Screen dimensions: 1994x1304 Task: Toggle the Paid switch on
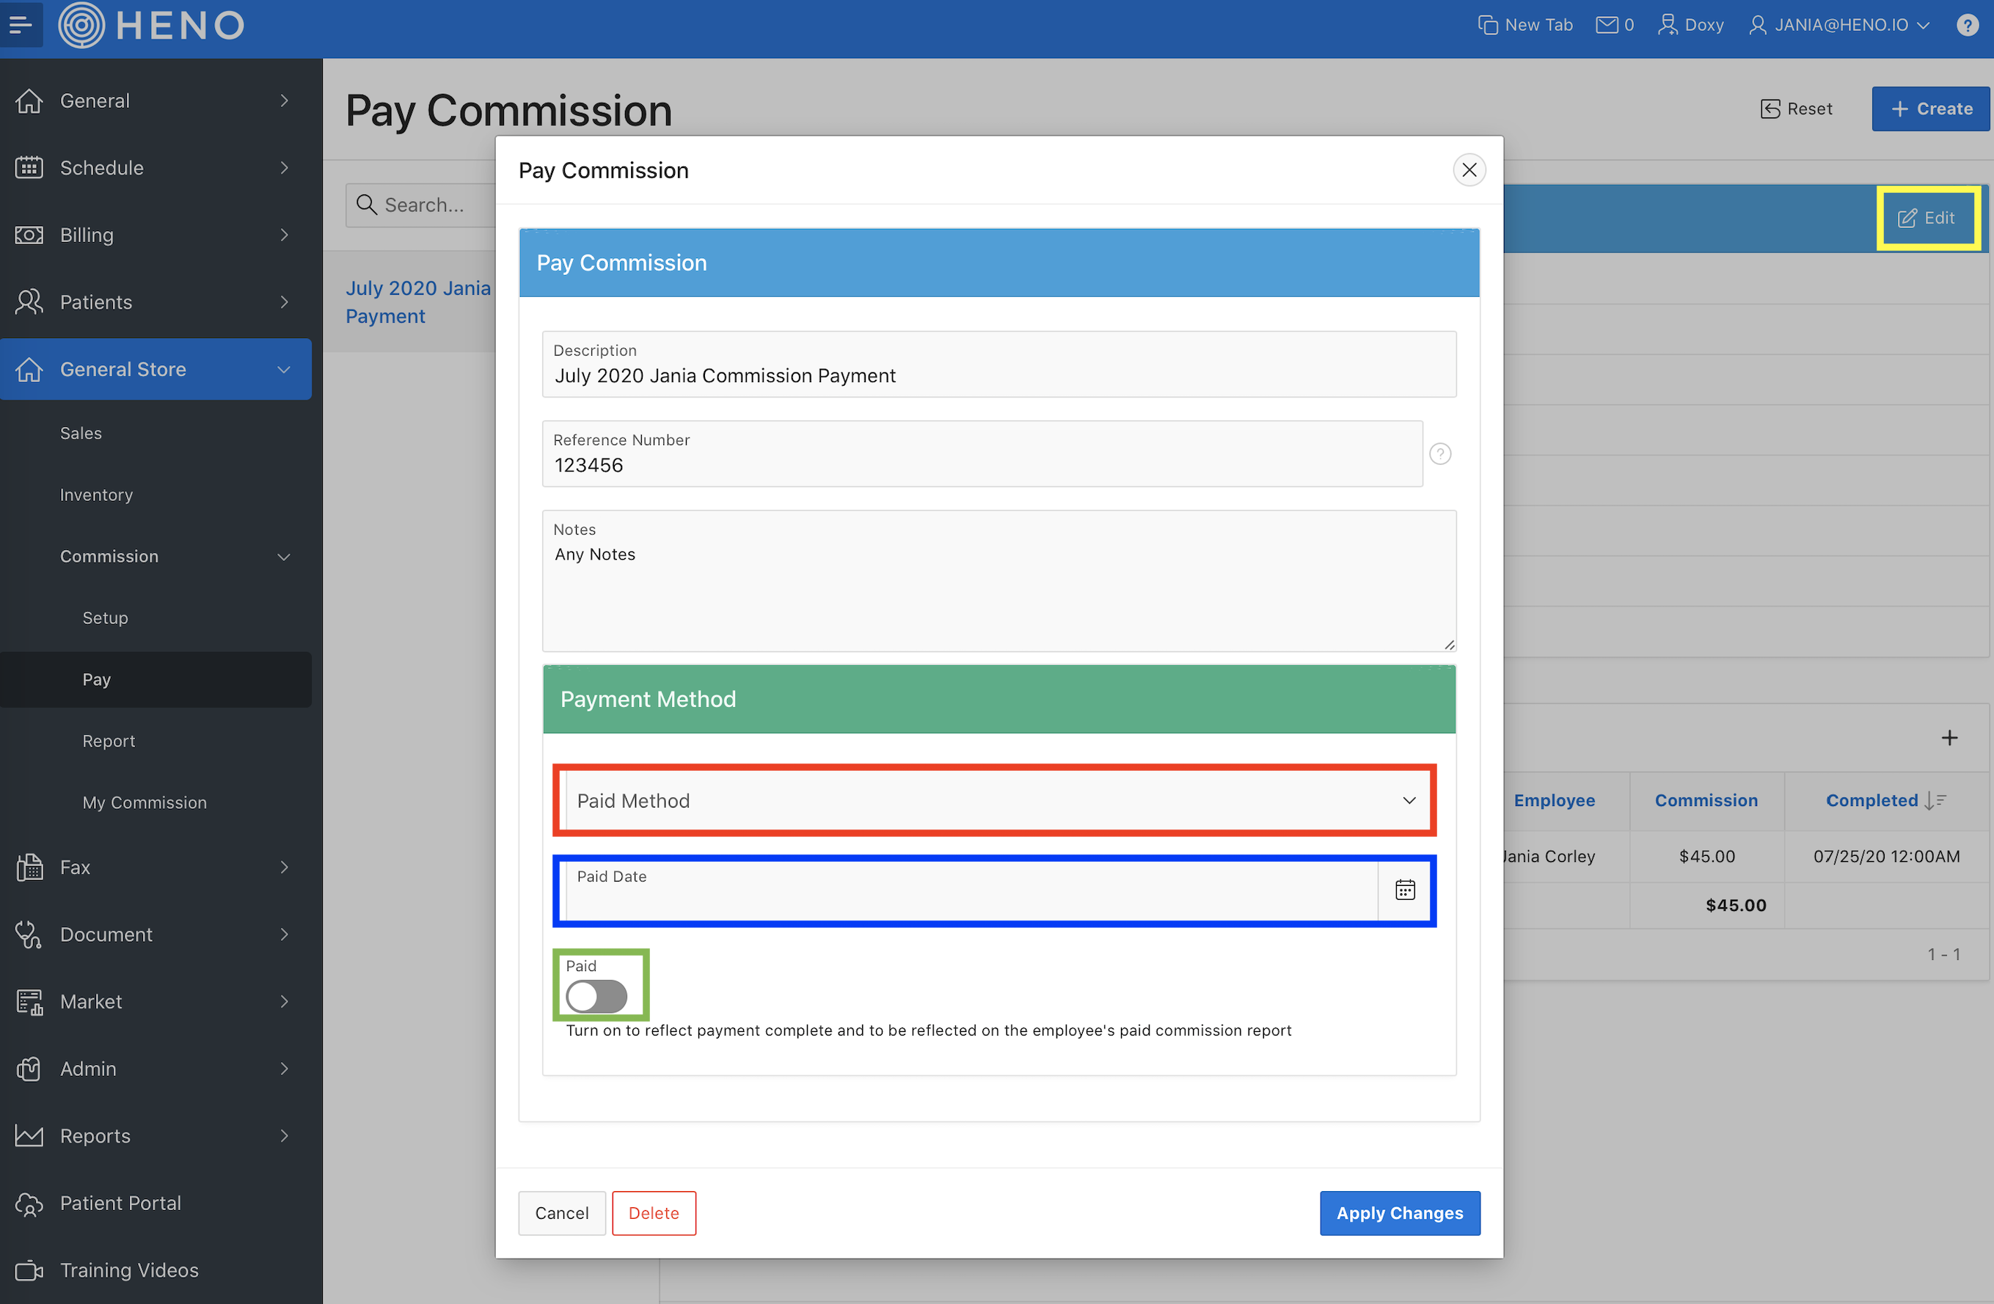(596, 997)
